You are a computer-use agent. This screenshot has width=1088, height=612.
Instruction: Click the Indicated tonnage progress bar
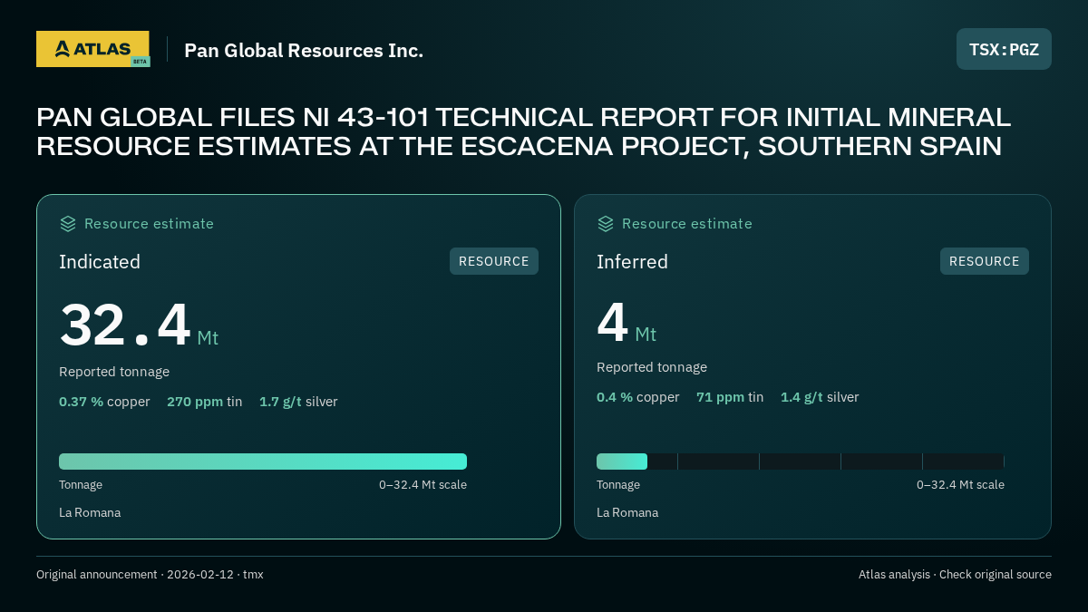(263, 461)
